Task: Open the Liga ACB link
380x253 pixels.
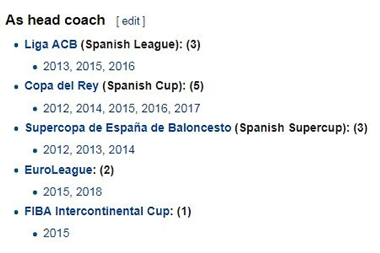Action: tap(50, 45)
